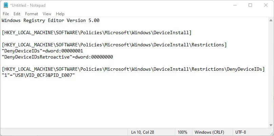Place cursor after USB\VID_0CF3&PID_E007 text

click(75, 75)
